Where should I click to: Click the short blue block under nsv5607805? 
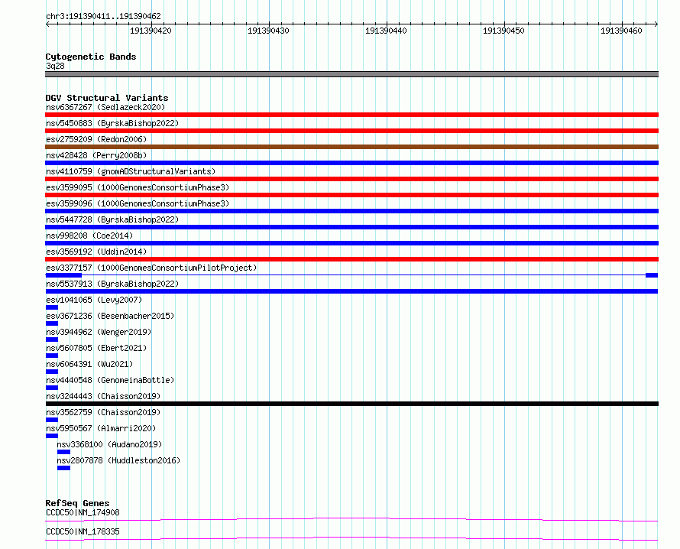(x=52, y=356)
